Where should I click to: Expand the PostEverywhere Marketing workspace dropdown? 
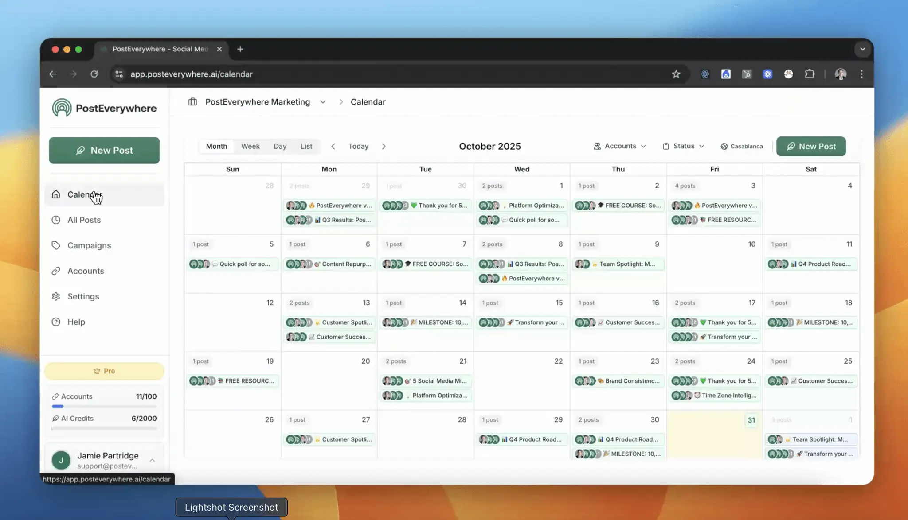[x=323, y=102]
